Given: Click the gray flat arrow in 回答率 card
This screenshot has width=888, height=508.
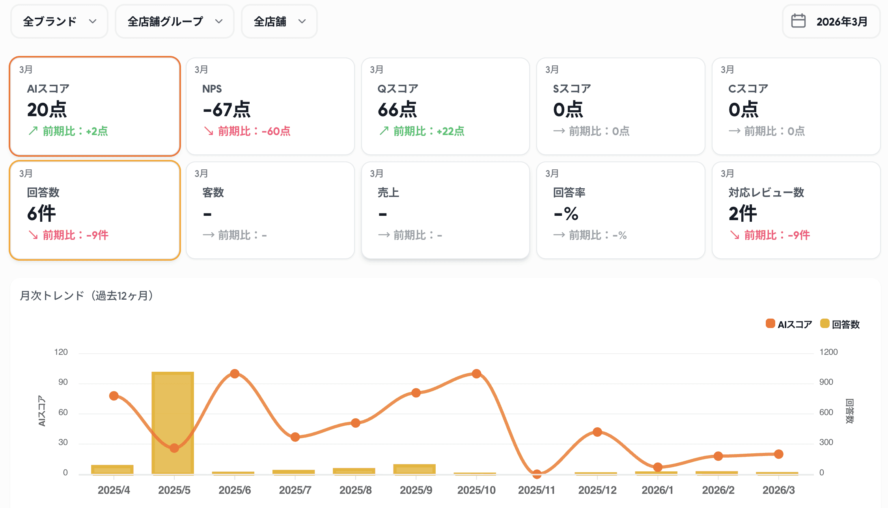Looking at the screenshot, I should [x=559, y=235].
